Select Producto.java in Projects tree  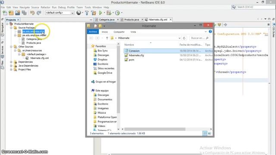point(34,43)
